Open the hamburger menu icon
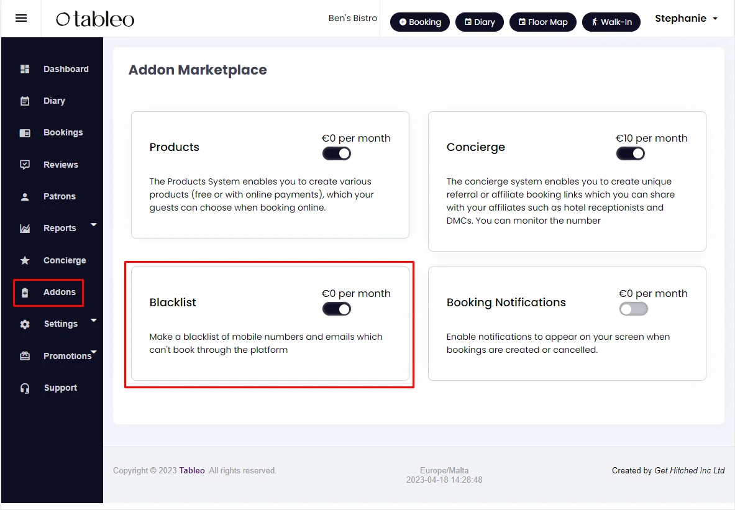Image resolution: width=735 pixels, height=510 pixels. click(21, 18)
